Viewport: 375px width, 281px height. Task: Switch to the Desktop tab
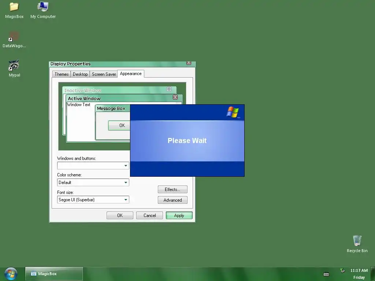tap(80, 74)
